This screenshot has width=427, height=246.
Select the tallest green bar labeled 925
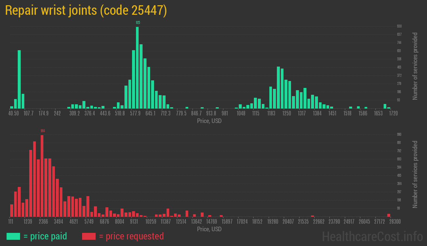pos(137,67)
